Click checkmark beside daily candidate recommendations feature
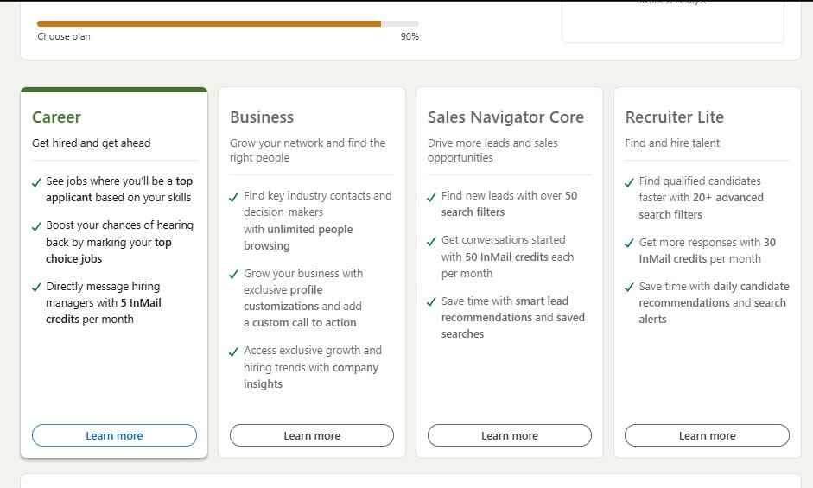Image resolution: width=813 pixels, height=488 pixels. [x=630, y=287]
